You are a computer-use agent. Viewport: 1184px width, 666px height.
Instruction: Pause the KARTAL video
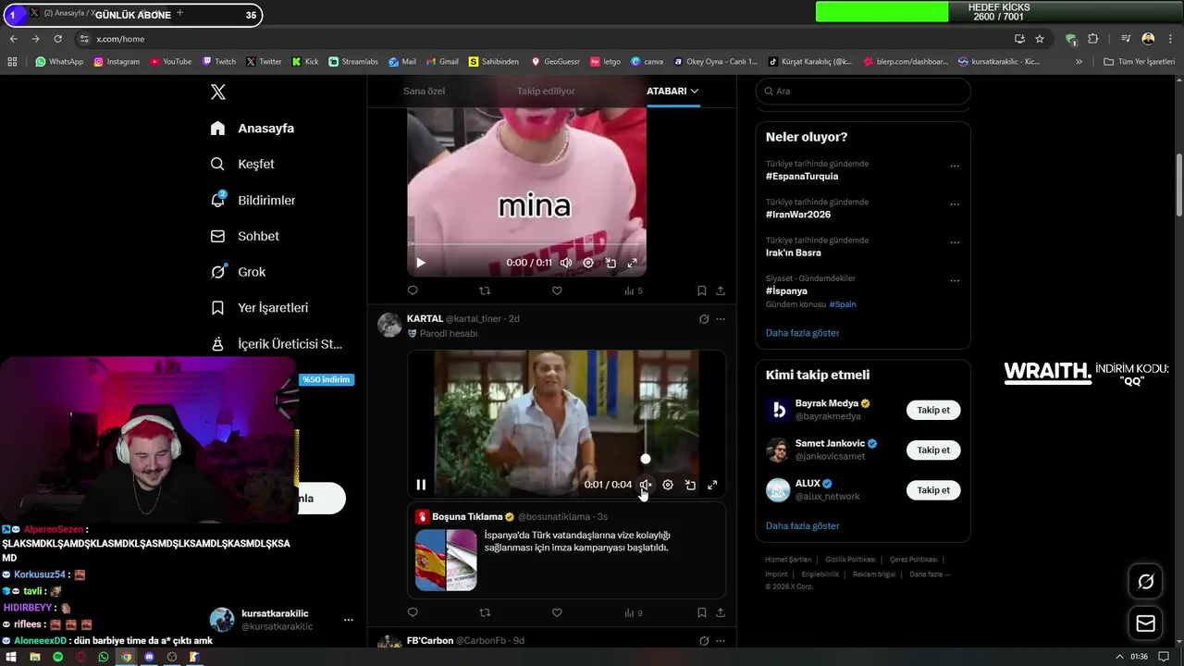pyautogui.click(x=421, y=485)
